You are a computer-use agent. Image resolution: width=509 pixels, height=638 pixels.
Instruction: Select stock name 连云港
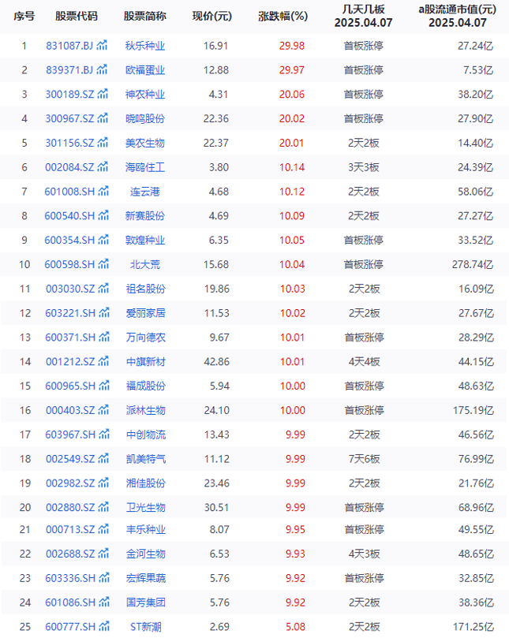click(145, 192)
